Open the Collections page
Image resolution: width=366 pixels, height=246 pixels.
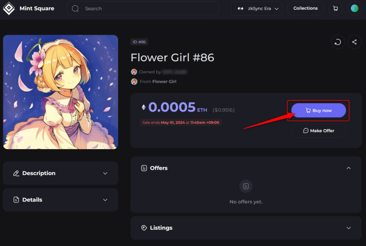coord(305,9)
